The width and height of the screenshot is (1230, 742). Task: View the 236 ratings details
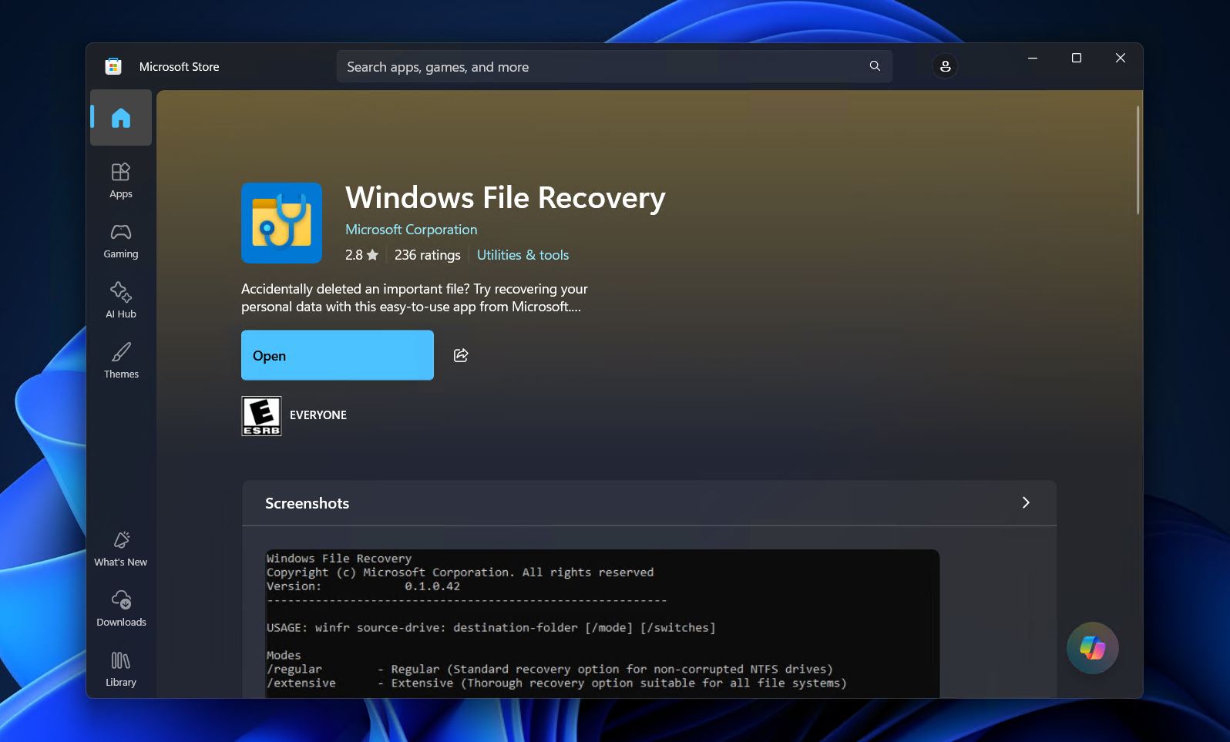coord(428,255)
